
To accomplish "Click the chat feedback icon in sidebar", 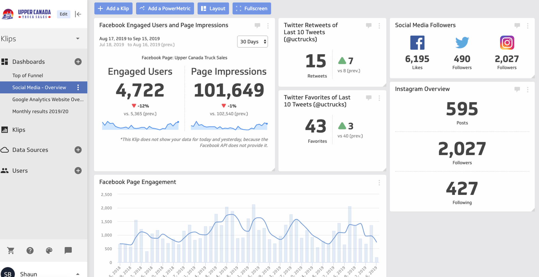I will tap(68, 250).
